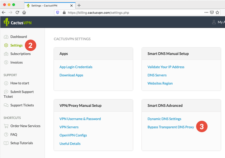Click the browser address bar URL
This screenshot has width=225, height=158.
[98, 13]
